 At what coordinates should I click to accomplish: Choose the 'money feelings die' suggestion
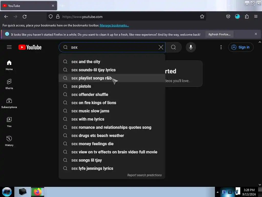[x=112, y=144]
